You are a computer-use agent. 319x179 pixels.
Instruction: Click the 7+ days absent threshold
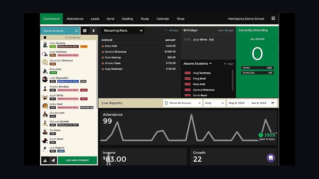click(228, 64)
